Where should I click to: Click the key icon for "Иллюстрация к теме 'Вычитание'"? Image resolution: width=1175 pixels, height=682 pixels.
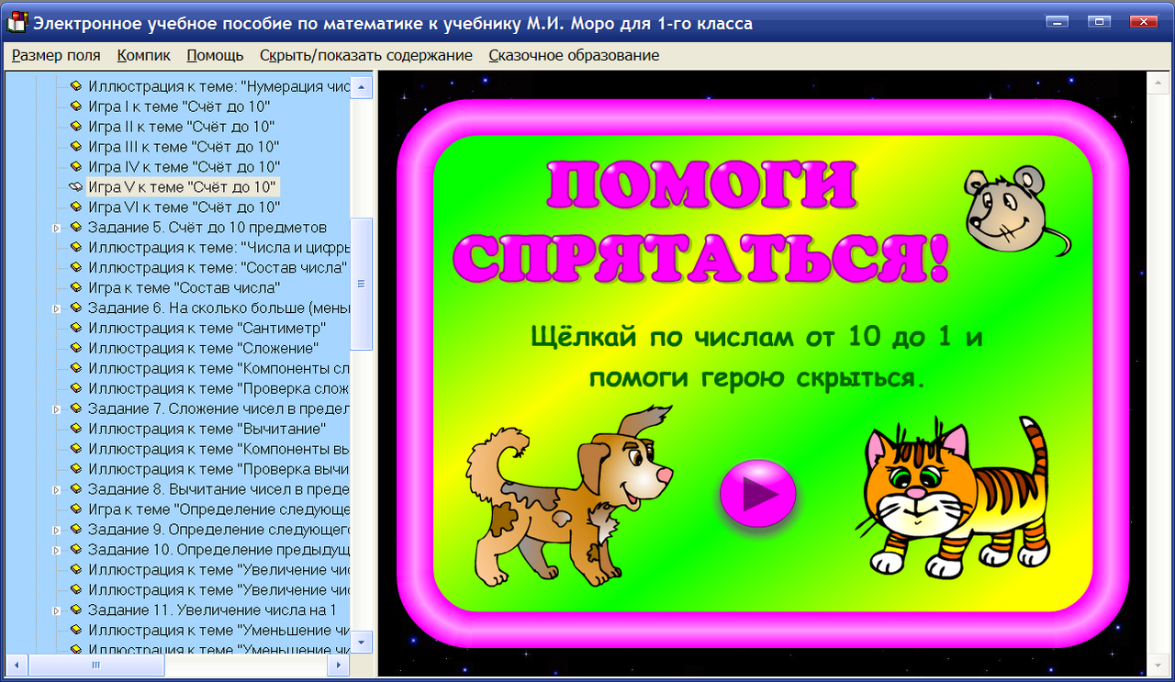pyautogui.click(x=75, y=429)
